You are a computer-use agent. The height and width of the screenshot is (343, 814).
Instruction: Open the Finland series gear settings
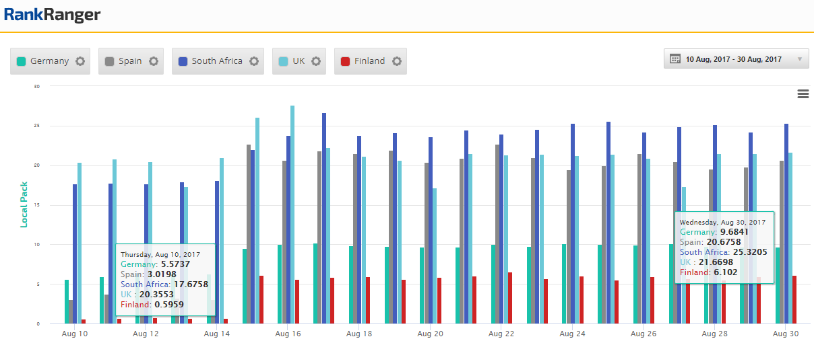tap(397, 61)
